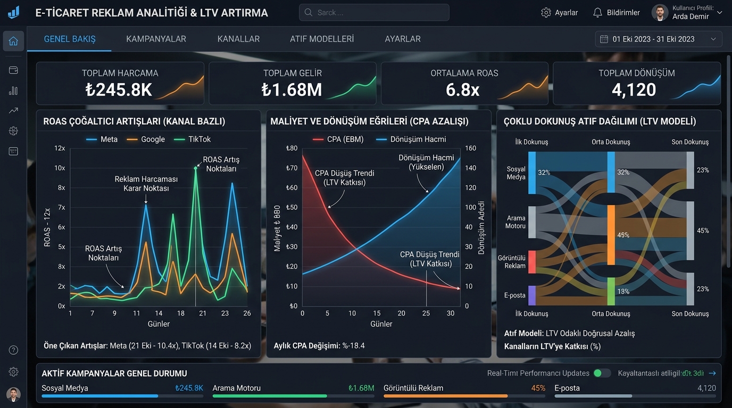Click the Bildirimler label in header
Screen dimensions: 732x408
[x=623, y=12]
